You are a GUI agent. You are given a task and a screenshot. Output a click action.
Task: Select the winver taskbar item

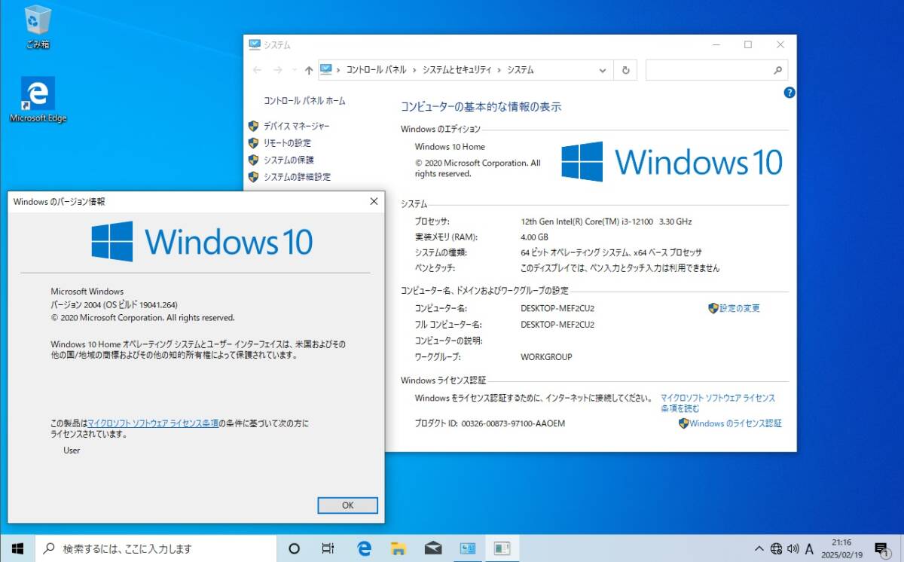tap(502, 548)
